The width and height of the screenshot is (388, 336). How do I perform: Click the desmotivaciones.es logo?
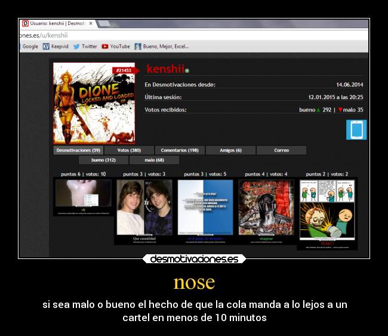[194, 259]
